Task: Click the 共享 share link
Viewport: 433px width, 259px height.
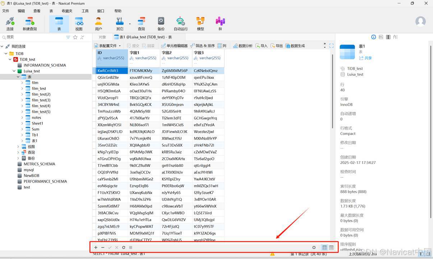Action: pyautogui.click(x=365, y=58)
